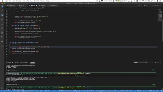Click the def test_get_counter_with_no_match_gives_404 line

click(x=24, y=42)
